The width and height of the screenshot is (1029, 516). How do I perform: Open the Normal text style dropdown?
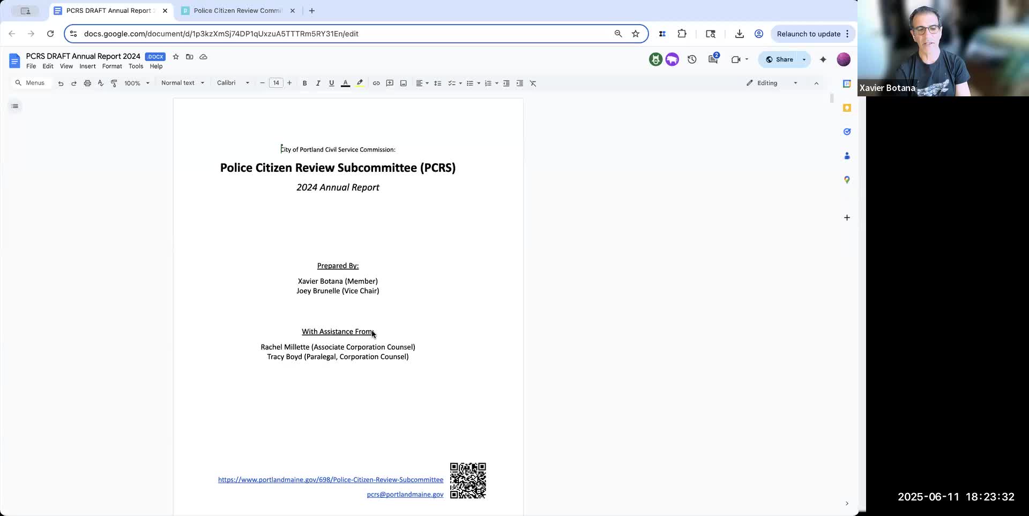[183, 83]
